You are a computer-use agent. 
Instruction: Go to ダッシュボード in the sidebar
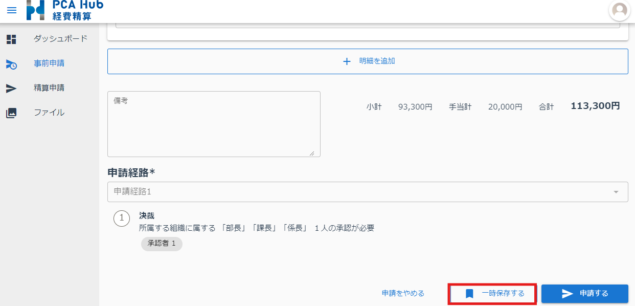tap(60, 38)
